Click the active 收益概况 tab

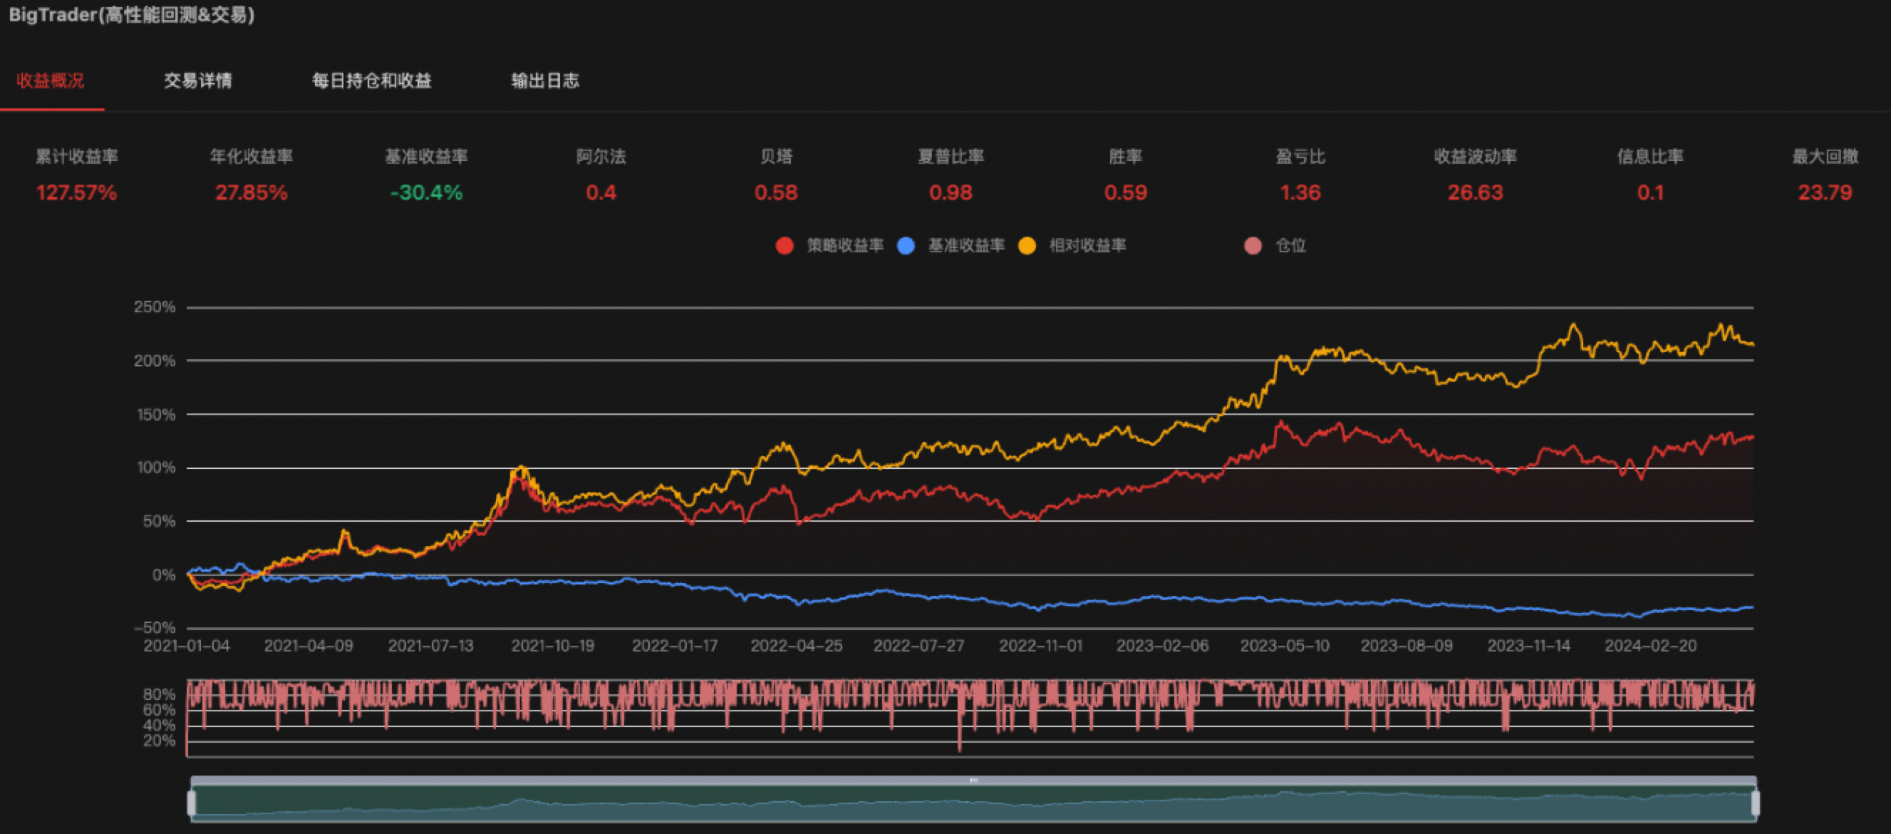pyautogui.click(x=50, y=81)
